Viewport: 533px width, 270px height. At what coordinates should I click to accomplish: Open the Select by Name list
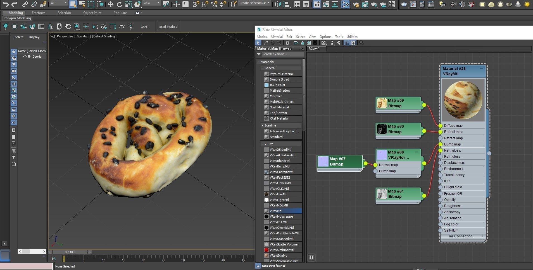(x=82, y=4)
